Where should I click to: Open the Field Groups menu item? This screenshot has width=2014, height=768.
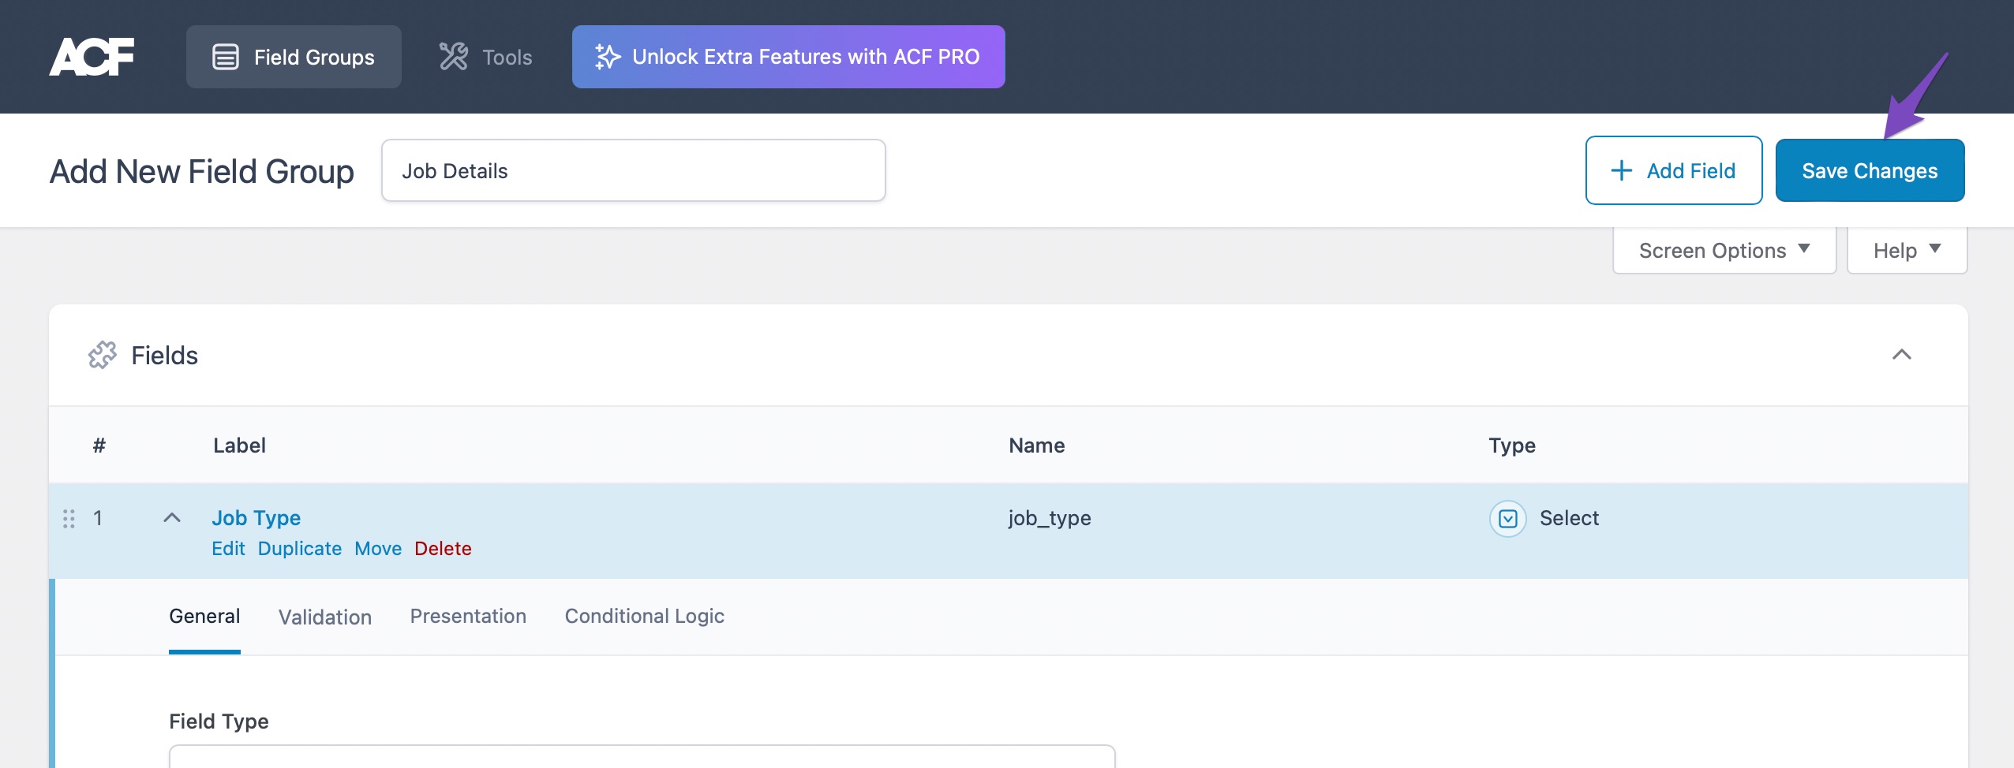(x=294, y=57)
